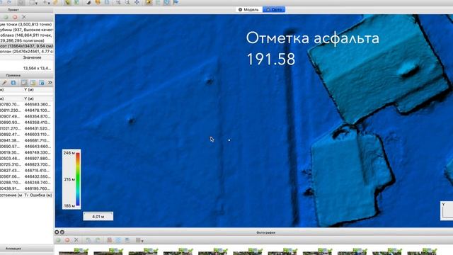This screenshot has height=255, width=453.
Task: Close the Фотографии pane with round button
Action: [x=57, y=232]
